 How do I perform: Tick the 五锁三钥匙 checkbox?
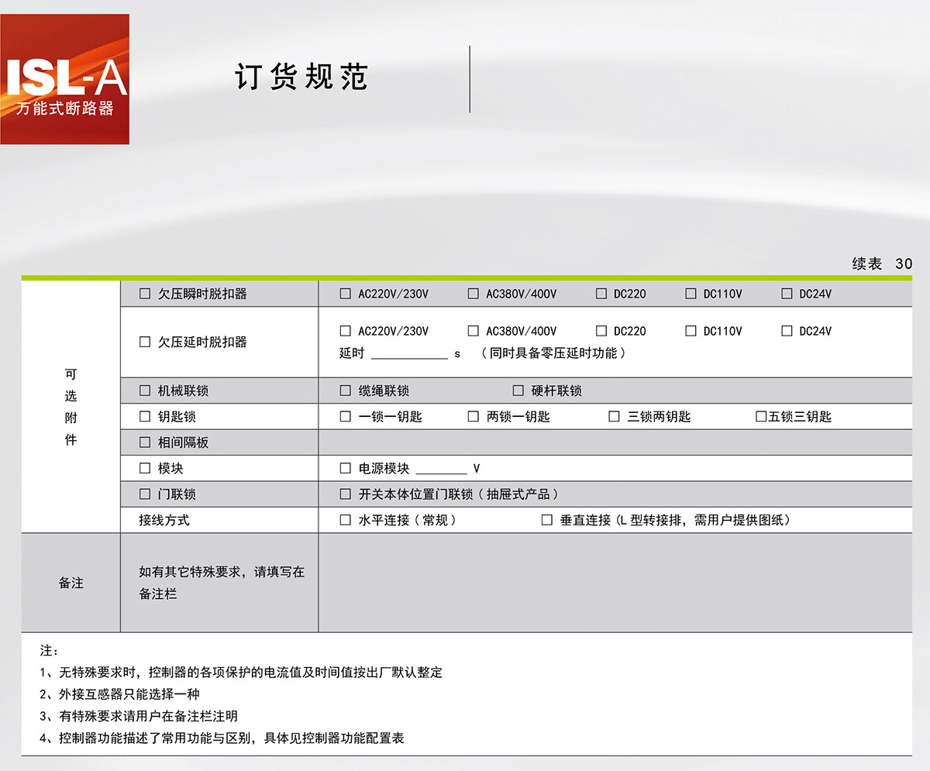point(761,416)
